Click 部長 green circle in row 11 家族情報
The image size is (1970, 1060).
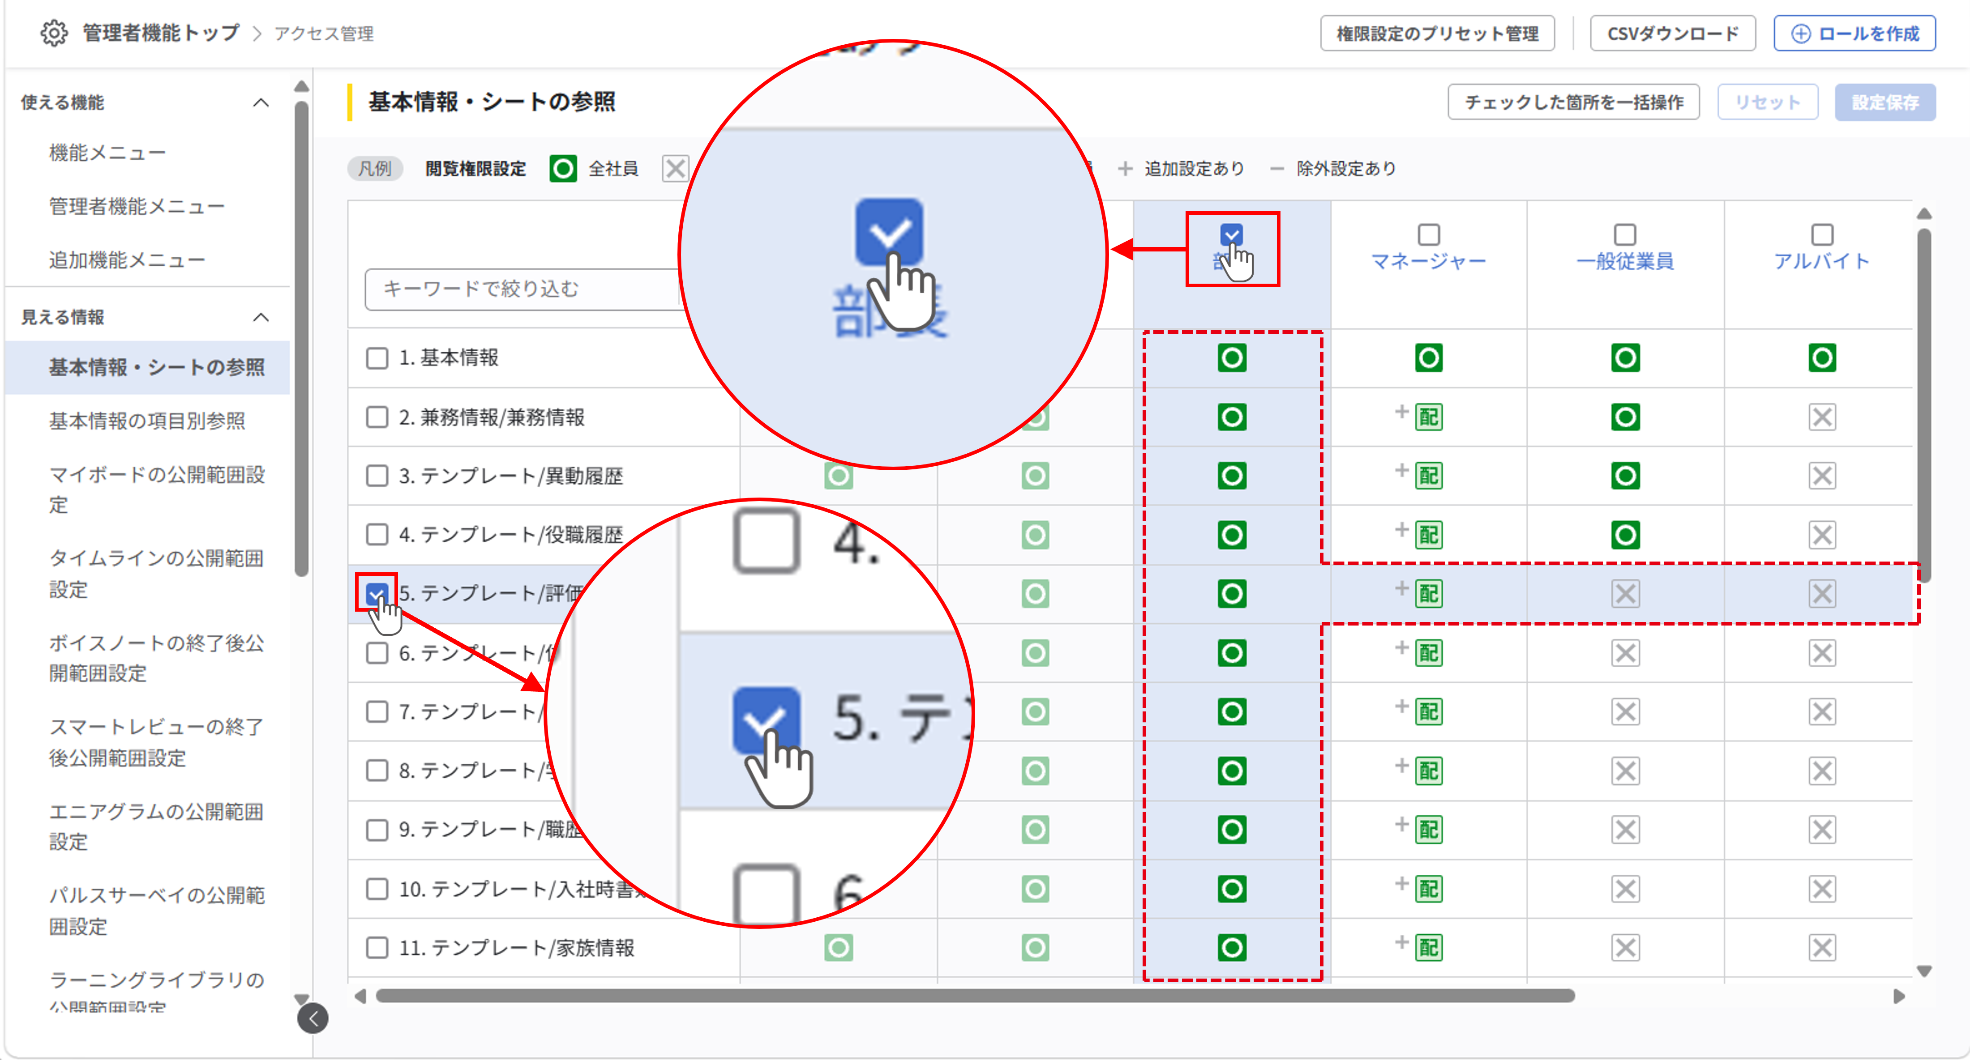(x=1232, y=949)
